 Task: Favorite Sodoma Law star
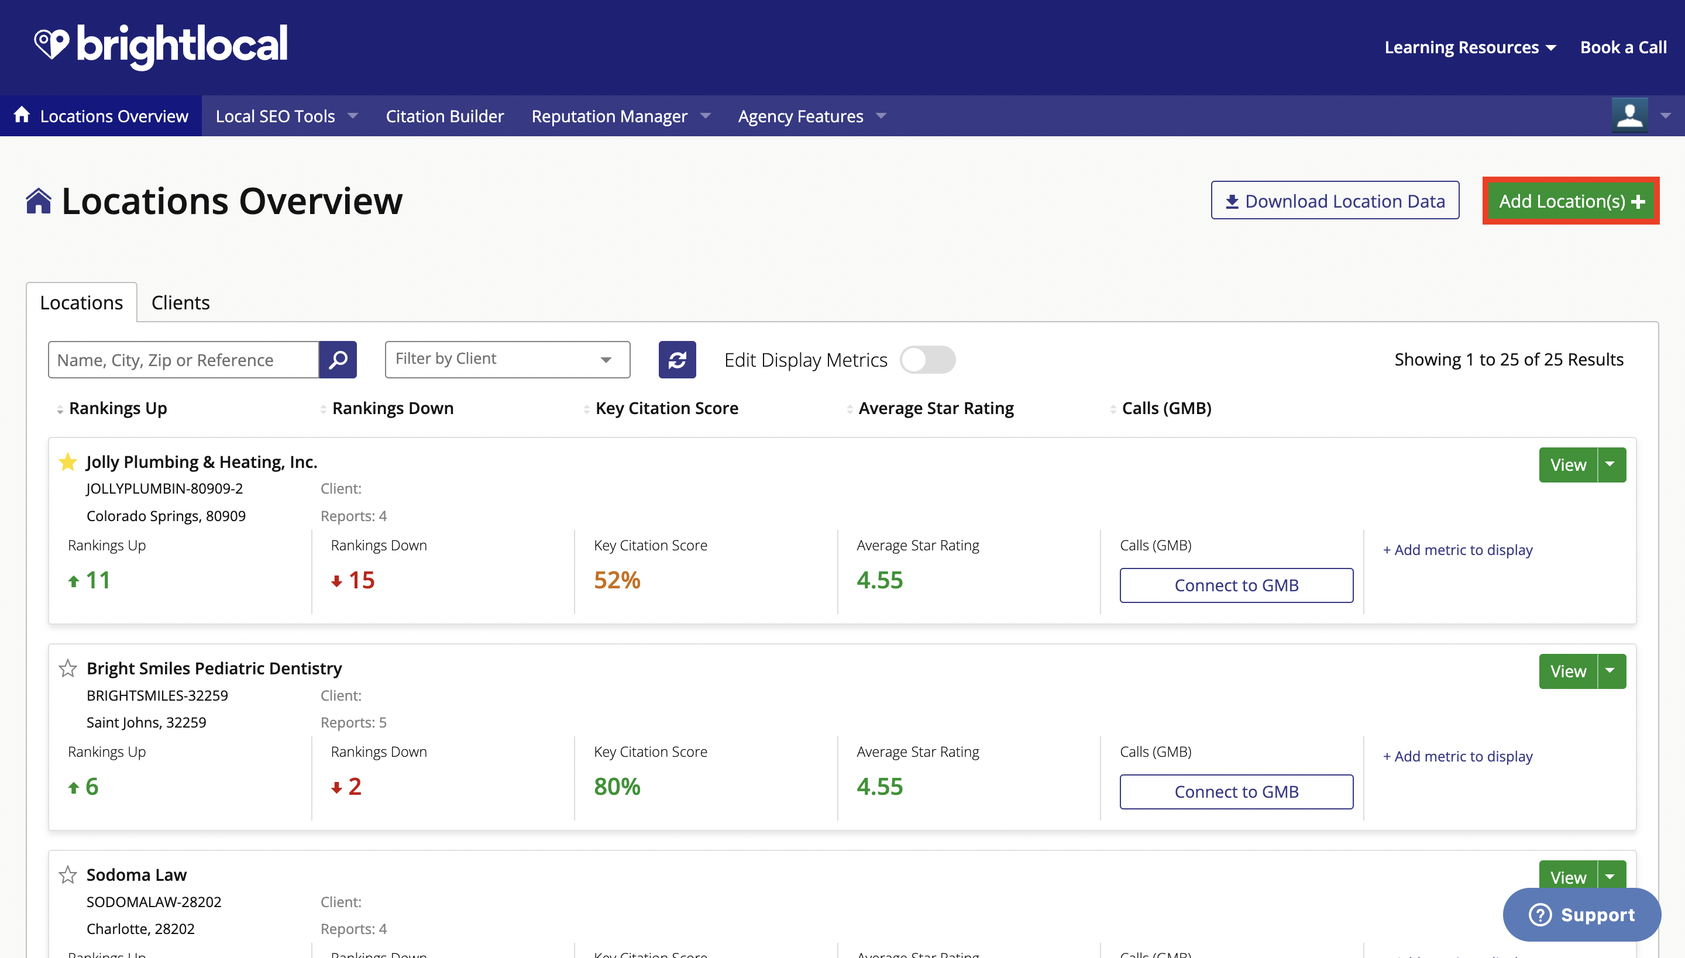pos(68,875)
